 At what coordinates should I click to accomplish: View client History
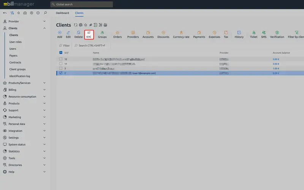point(239,35)
